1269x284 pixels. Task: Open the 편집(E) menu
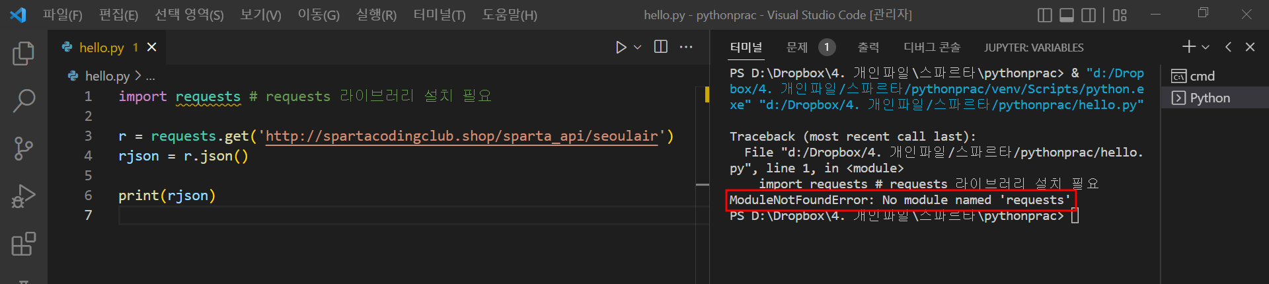(x=118, y=15)
